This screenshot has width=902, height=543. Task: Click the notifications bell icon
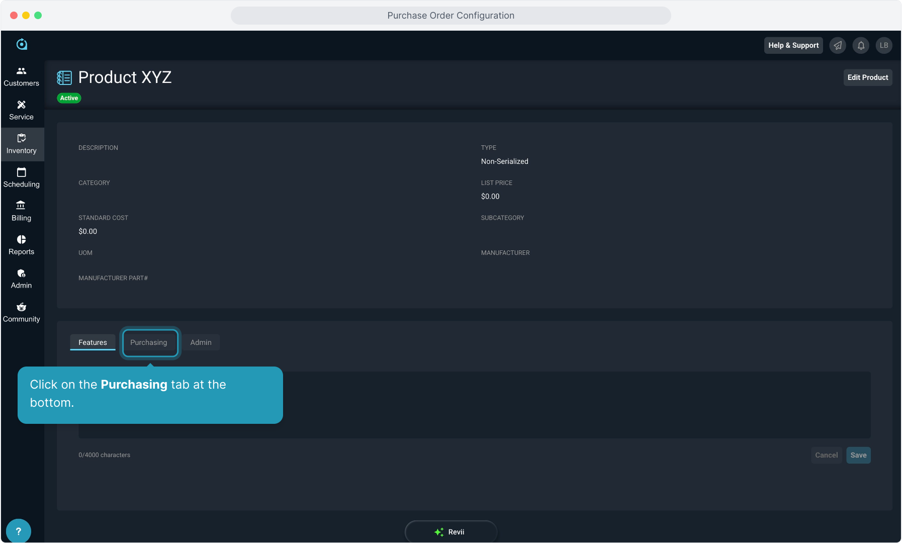pyautogui.click(x=861, y=45)
